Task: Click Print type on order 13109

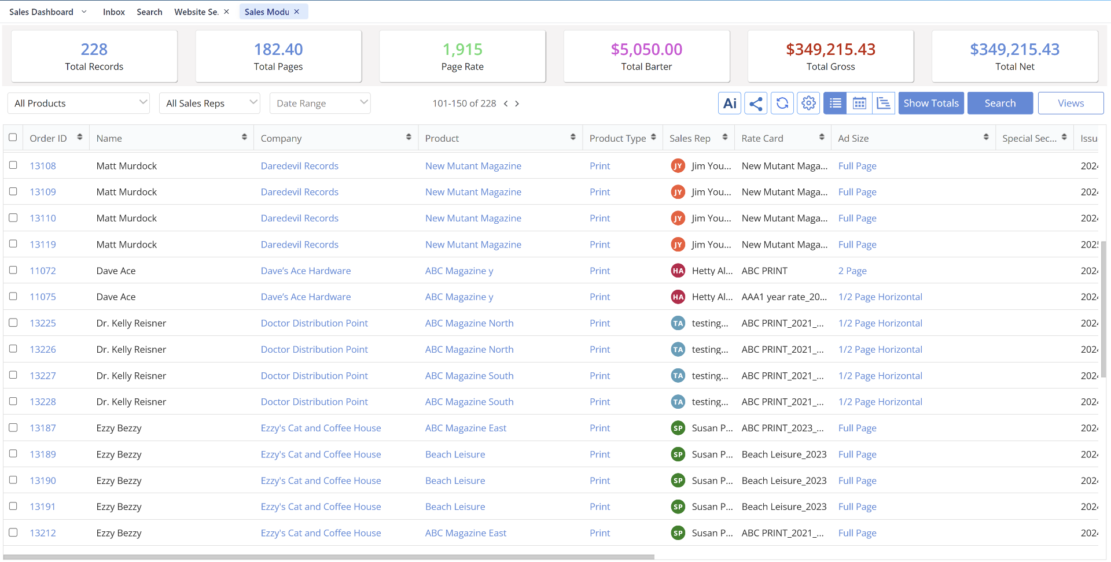Action: point(599,192)
